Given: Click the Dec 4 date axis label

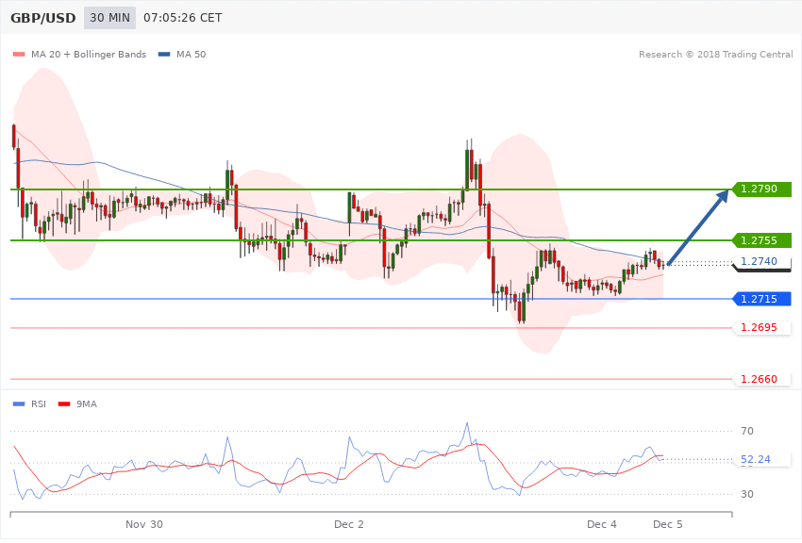Looking at the screenshot, I should tap(602, 524).
